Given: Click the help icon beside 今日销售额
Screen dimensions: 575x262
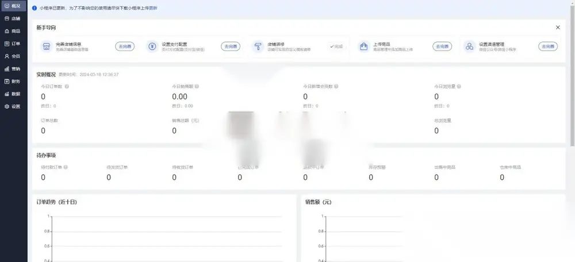Looking at the screenshot, I should pos(197,87).
